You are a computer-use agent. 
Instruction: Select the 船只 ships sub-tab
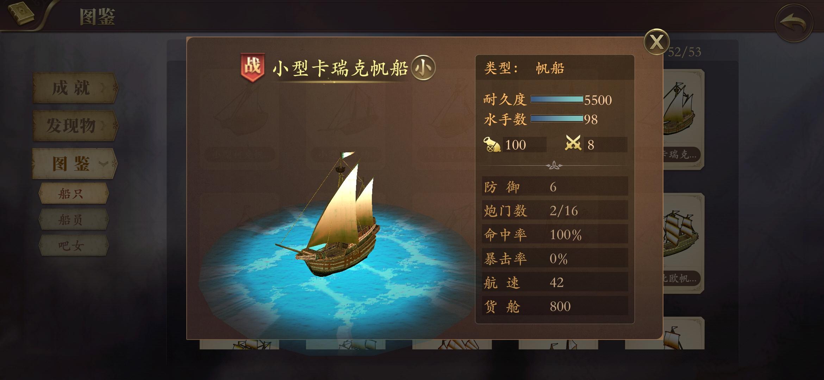[x=73, y=193]
